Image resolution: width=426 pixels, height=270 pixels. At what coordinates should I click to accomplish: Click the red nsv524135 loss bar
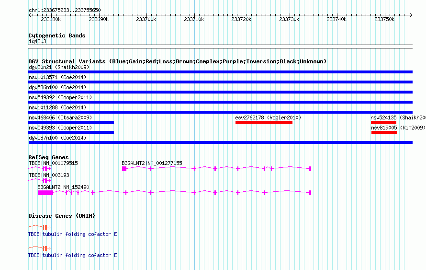[x=383, y=122]
